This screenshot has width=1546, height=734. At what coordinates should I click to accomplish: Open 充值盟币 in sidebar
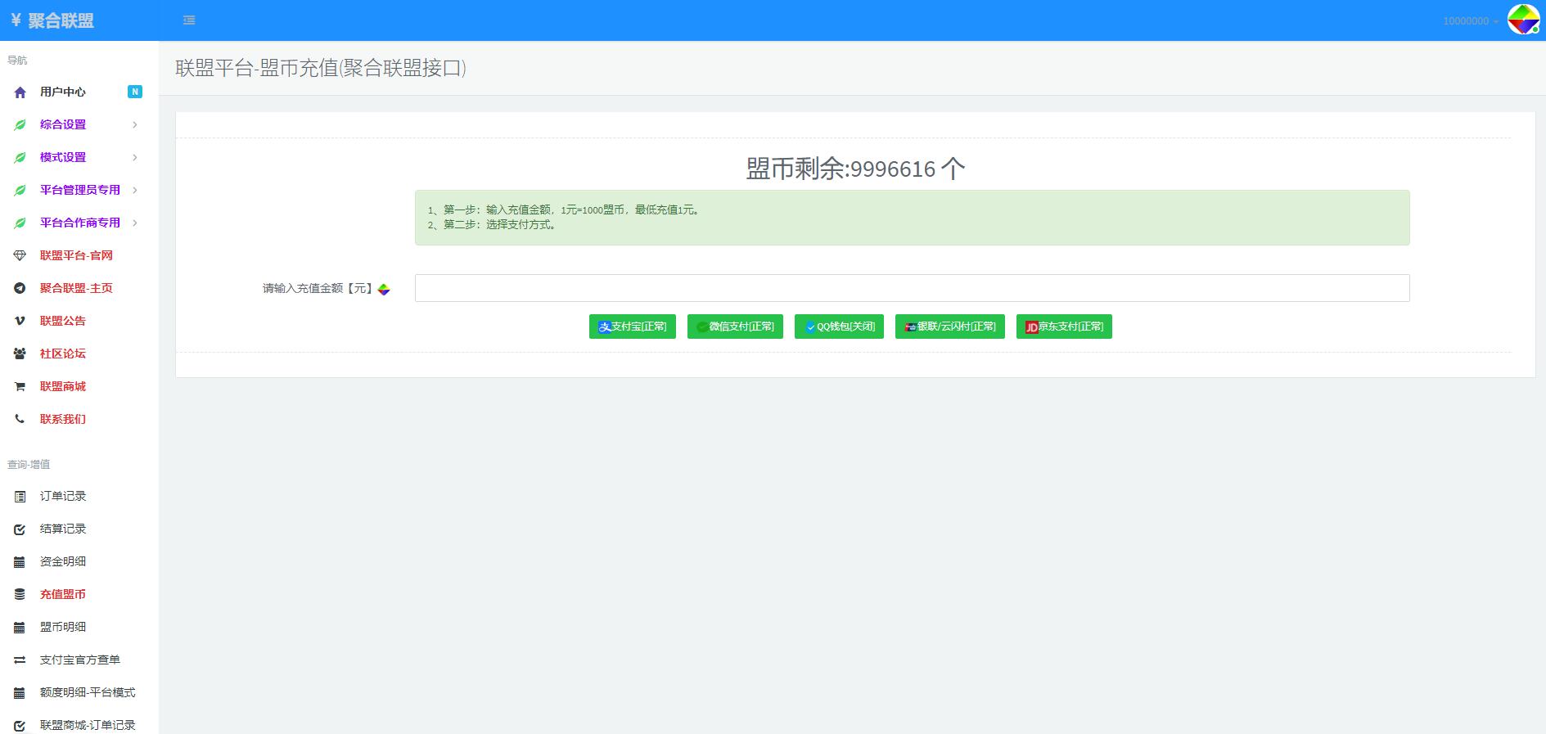63,594
